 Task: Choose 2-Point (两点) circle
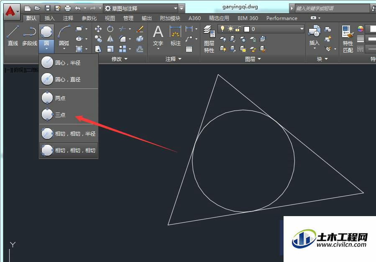tap(69, 98)
